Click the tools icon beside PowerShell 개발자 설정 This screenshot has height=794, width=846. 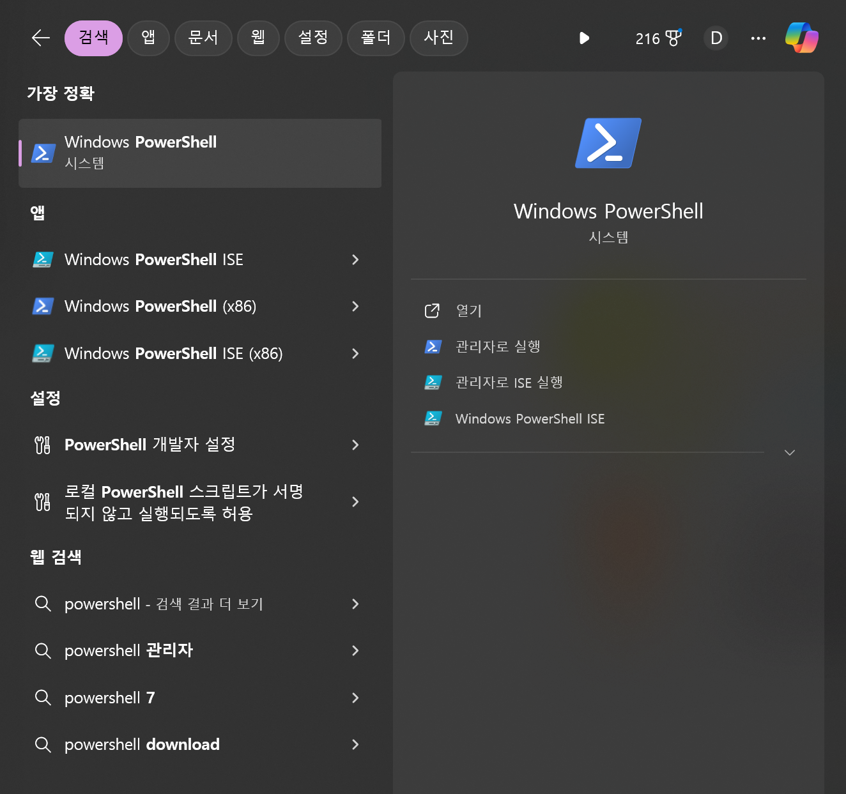(x=43, y=445)
